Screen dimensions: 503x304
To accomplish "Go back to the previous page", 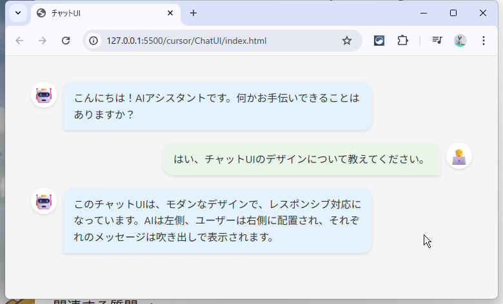I will coord(19,41).
